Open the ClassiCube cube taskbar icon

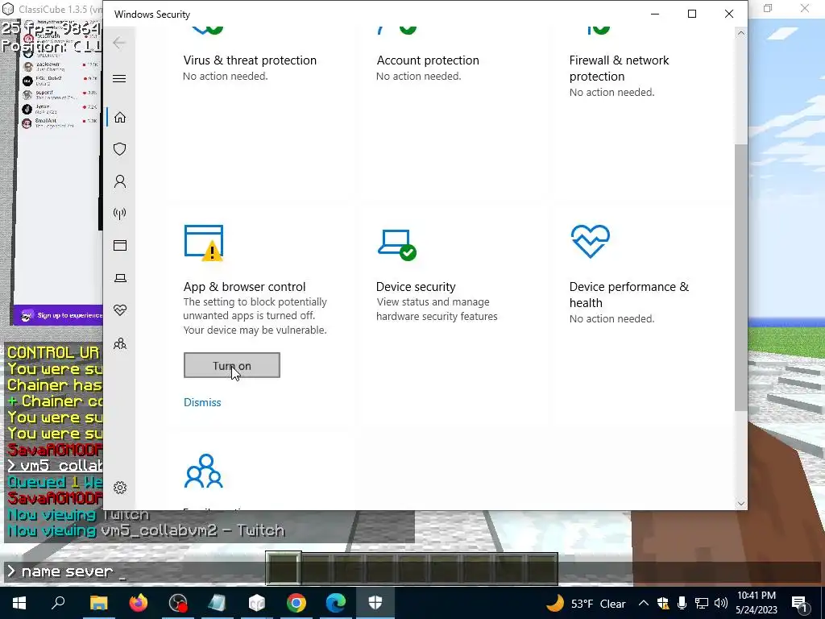click(257, 603)
